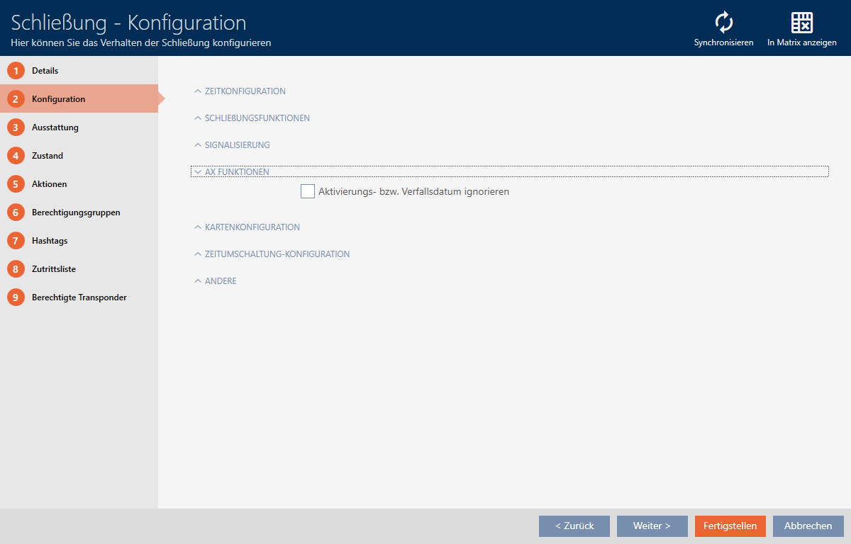Click the number 4 Zustand badge

16,156
